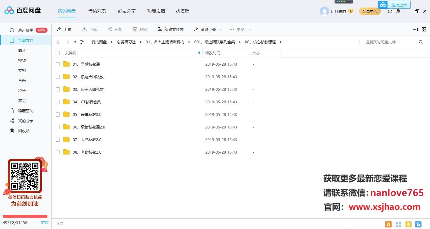Check the box for 07、大尧私教2.0
Screen dimensions: 430x229
(58, 139)
